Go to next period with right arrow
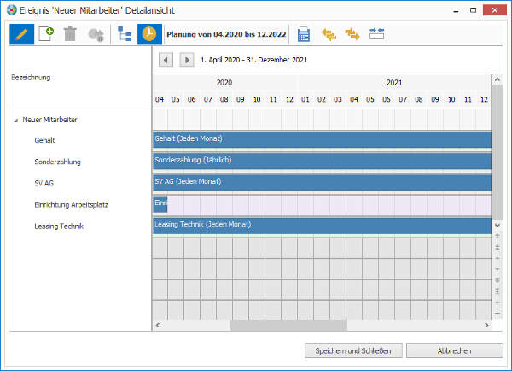Viewport: 512px width, 371px height. click(x=187, y=60)
